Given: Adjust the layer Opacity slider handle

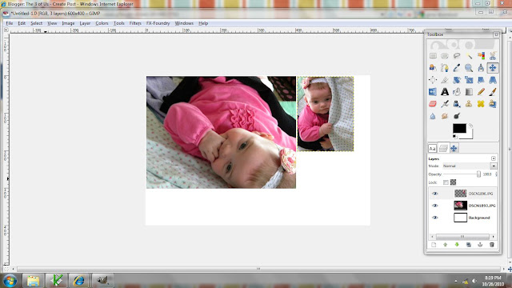Looking at the screenshot, I should tap(478, 174).
